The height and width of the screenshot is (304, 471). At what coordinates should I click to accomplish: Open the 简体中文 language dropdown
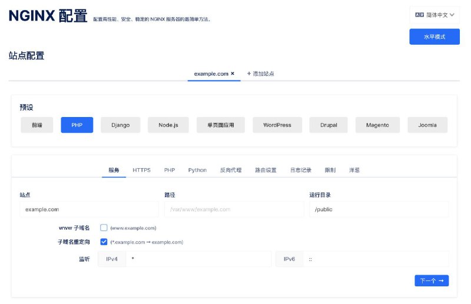pos(434,15)
